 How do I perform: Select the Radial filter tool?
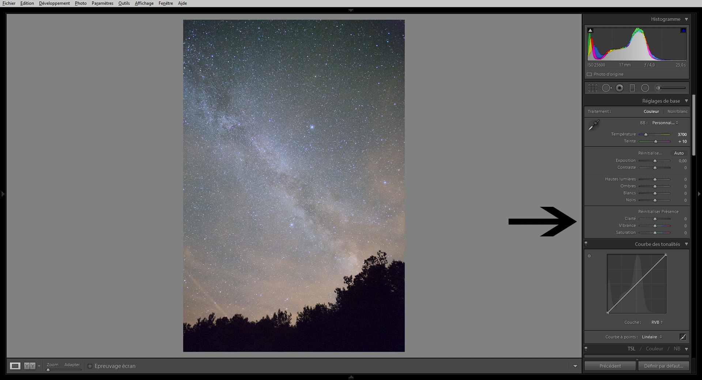[645, 88]
